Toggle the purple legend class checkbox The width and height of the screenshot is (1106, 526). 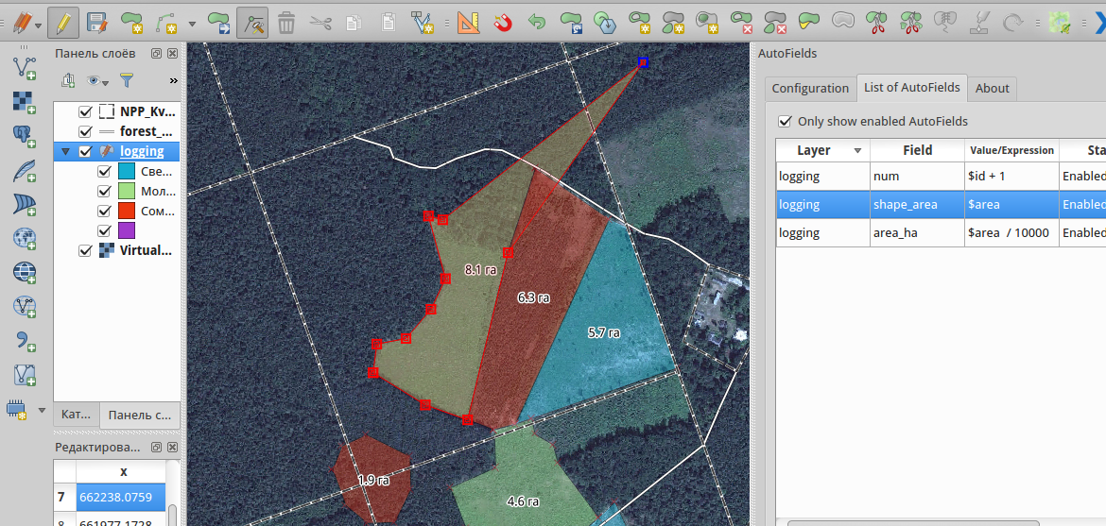click(x=104, y=230)
